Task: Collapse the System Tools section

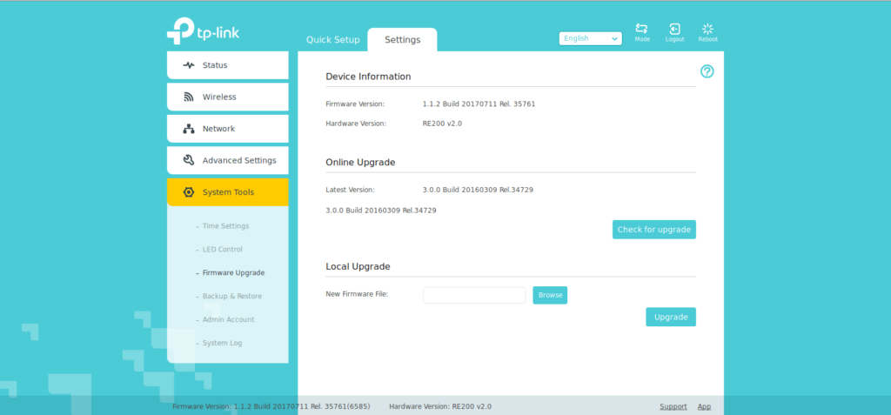Action: [227, 192]
